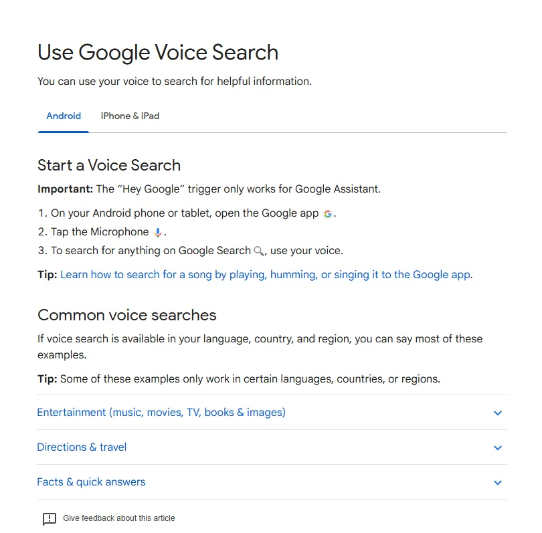Click Give feedback about this article
Viewport: 542px width, 533px height.
tap(118, 518)
